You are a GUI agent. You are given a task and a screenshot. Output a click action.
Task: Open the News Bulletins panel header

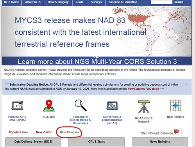[160, 142]
